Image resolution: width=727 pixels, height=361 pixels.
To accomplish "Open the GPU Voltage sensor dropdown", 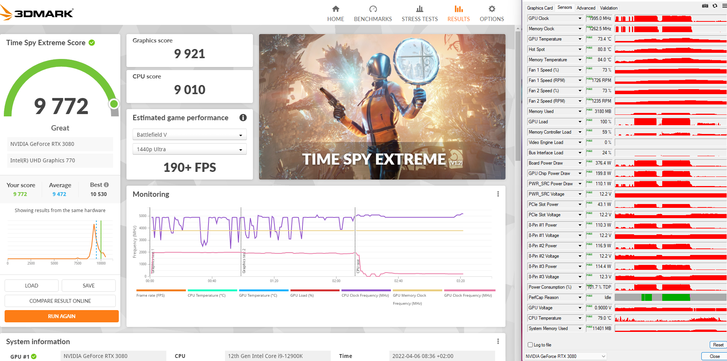I will pos(580,308).
